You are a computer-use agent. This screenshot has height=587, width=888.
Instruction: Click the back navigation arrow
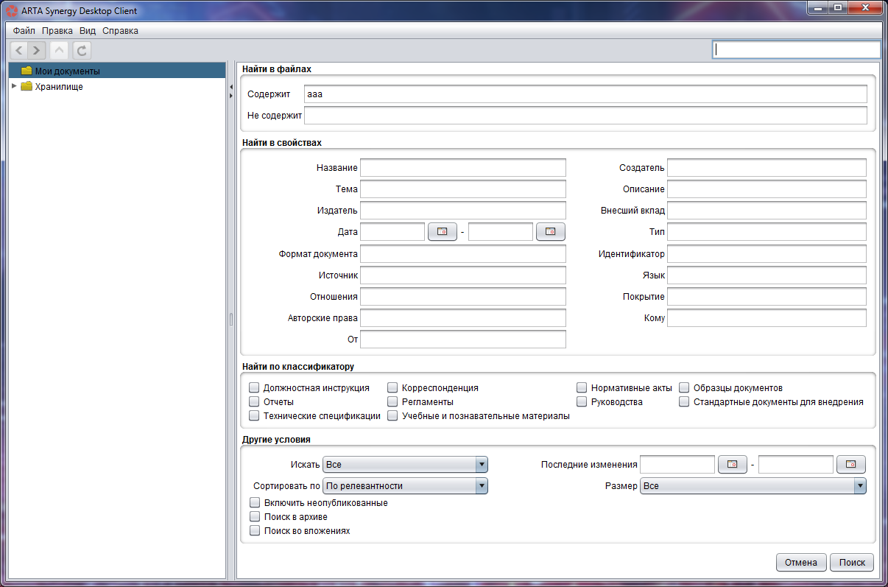click(x=18, y=50)
